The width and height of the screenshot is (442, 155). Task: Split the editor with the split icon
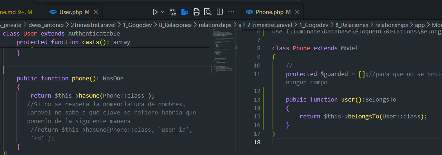click(x=220, y=12)
